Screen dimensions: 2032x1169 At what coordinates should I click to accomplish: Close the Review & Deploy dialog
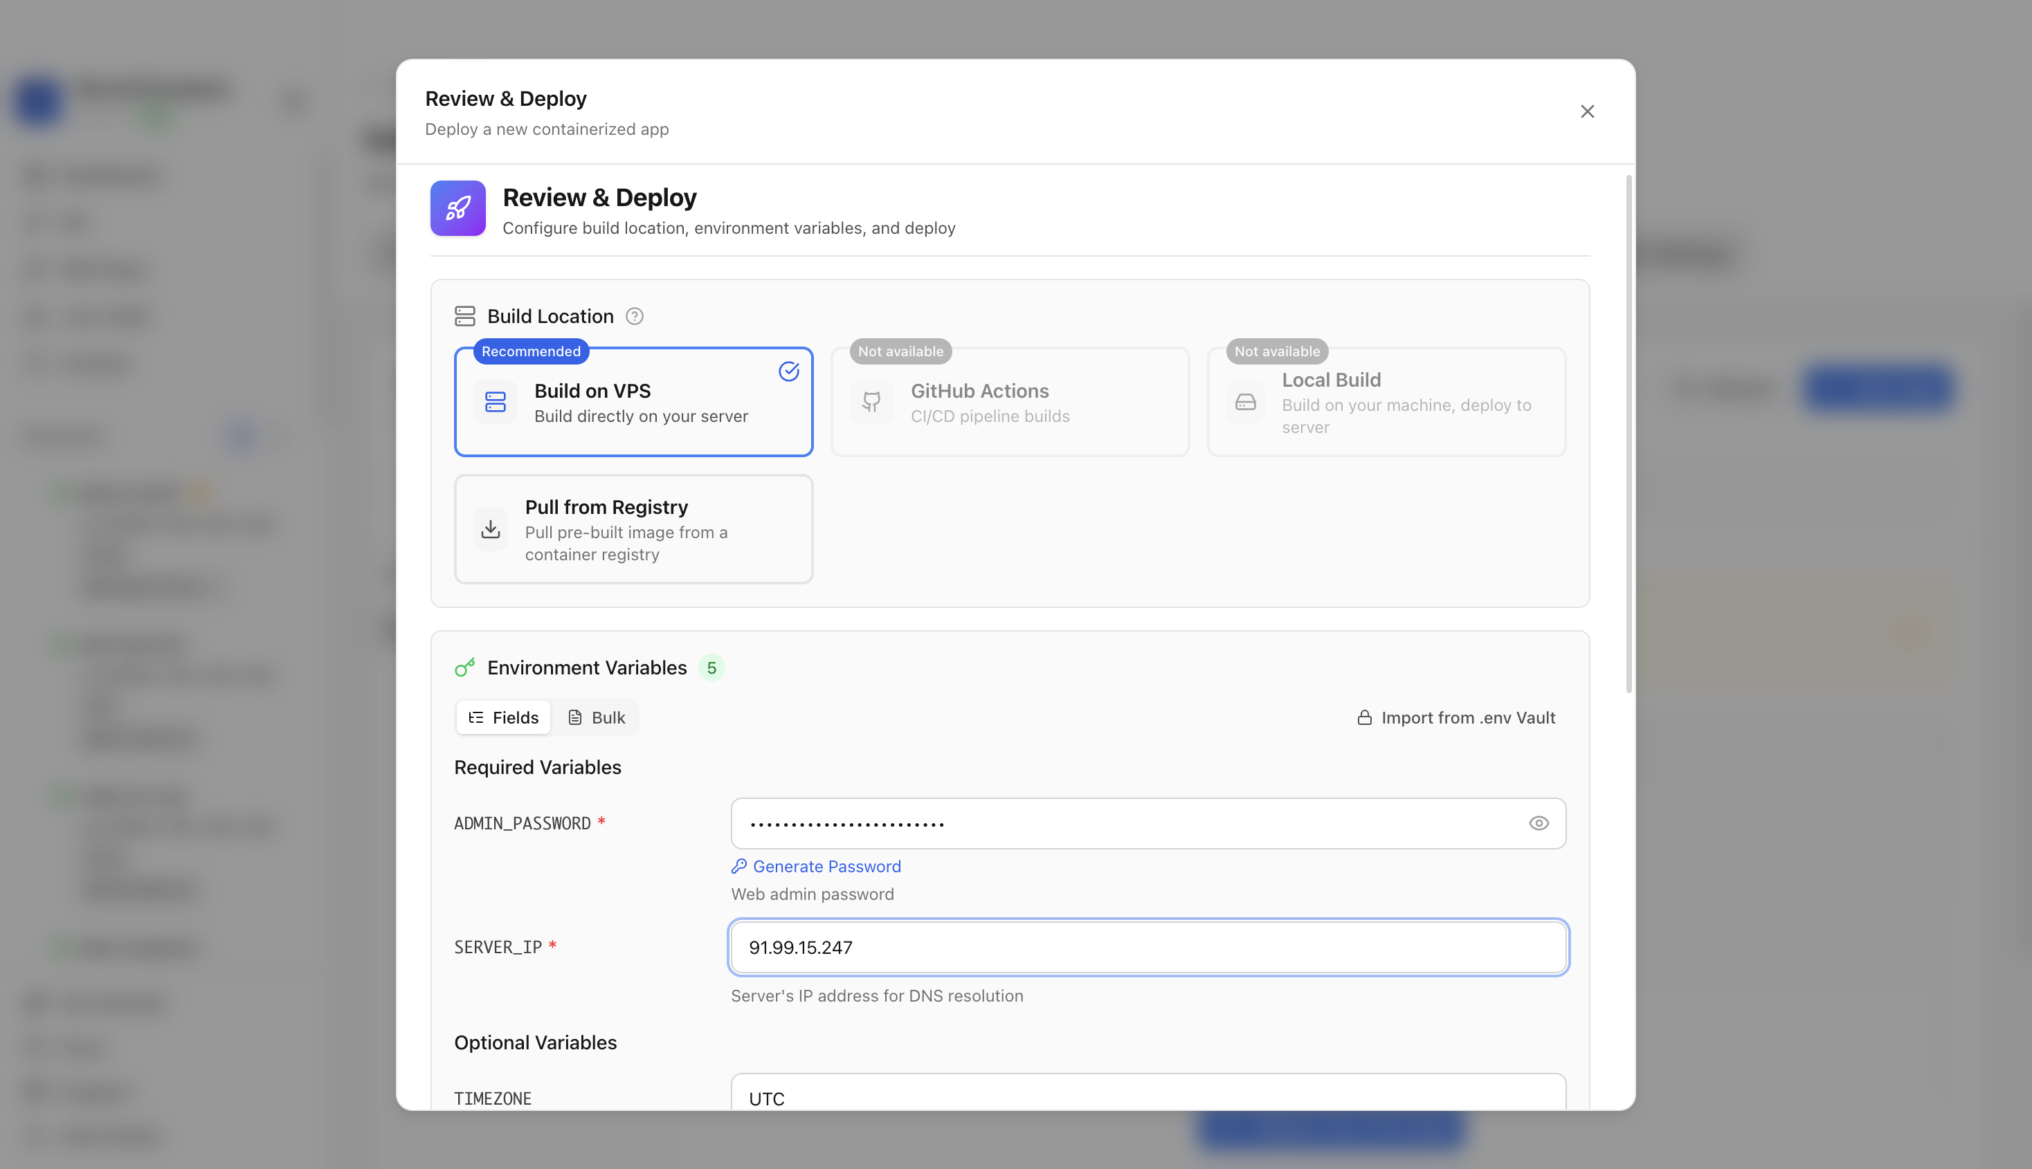[1587, 111]
